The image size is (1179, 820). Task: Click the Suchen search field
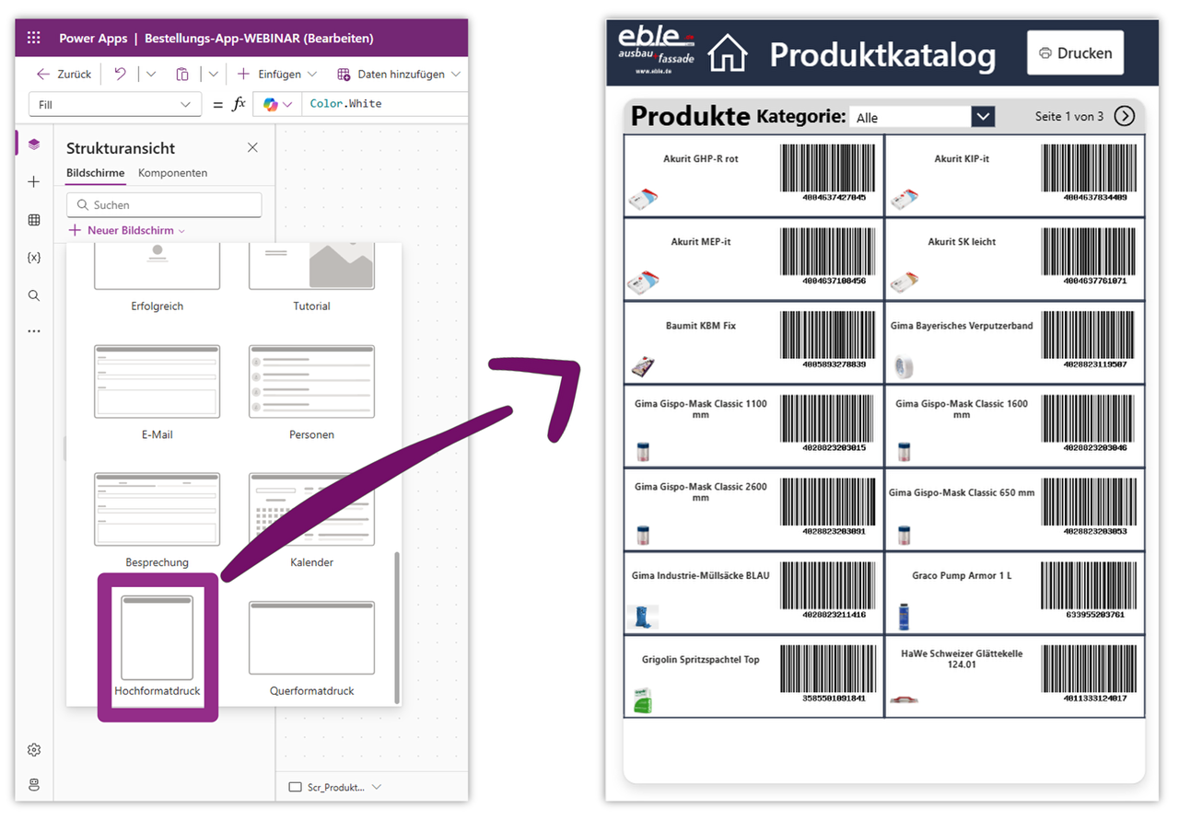coord(164,205)
